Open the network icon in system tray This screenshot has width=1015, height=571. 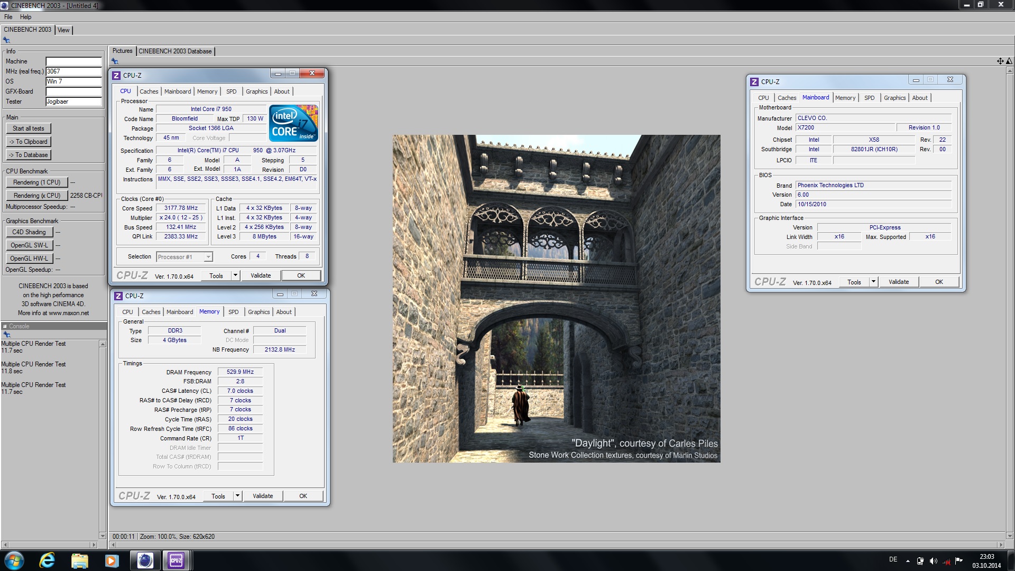(x=946, y=561)
